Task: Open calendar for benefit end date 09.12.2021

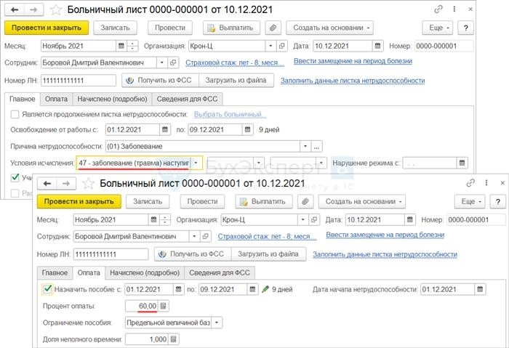Action: point(252,289)
